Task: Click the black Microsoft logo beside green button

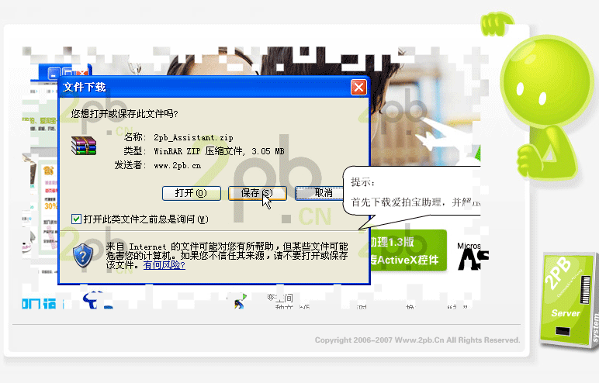Action: coord(473,256)
